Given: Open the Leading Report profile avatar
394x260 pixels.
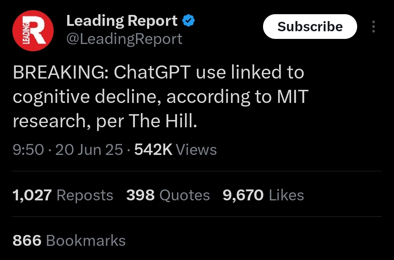Looking at the screenshot, I should [33, 31].
